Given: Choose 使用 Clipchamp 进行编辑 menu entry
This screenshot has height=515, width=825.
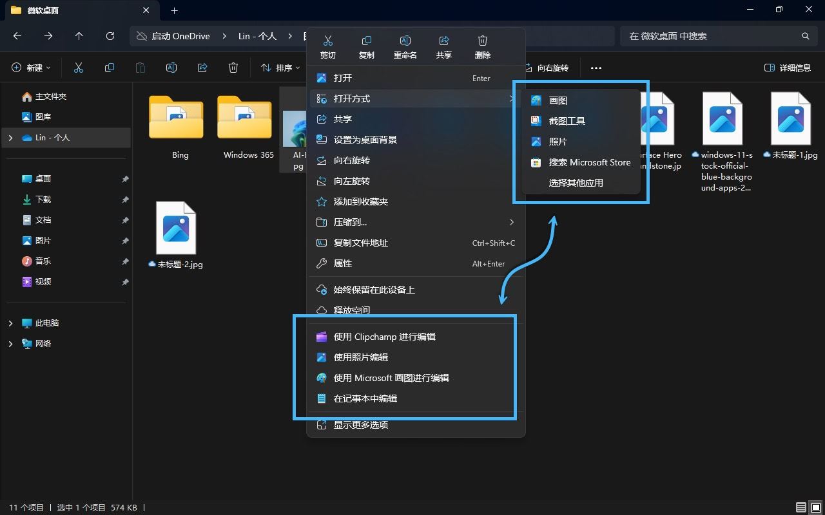Looking at the screenshot, I should 384,337.
